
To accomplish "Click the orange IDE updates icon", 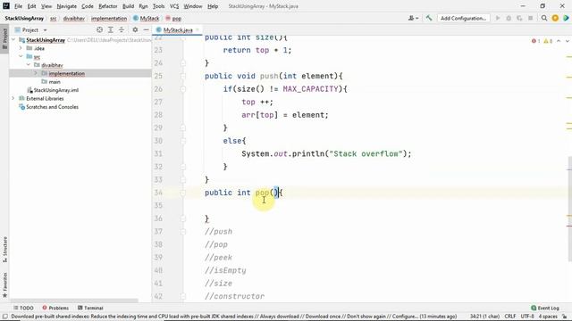I will click(555, 18).
